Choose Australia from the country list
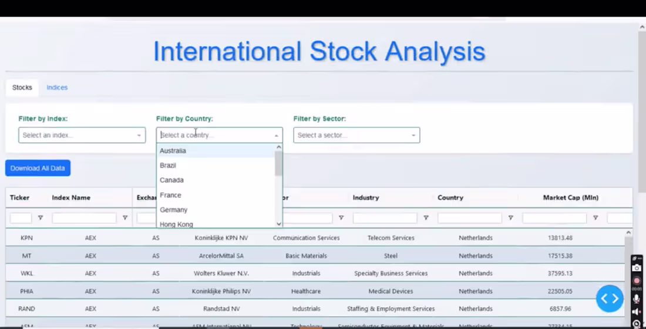 [x=216, y=150]
